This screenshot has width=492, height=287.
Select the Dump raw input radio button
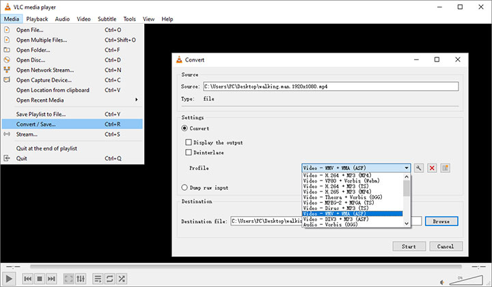(x=184, y=187)
